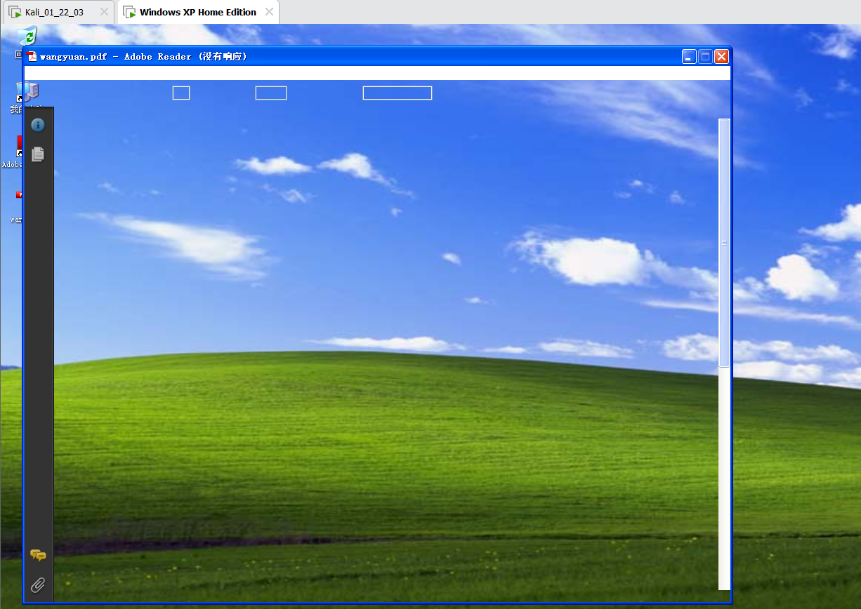
Task: Maximize the Adobe Reader window
Action: tap(706, 57)
